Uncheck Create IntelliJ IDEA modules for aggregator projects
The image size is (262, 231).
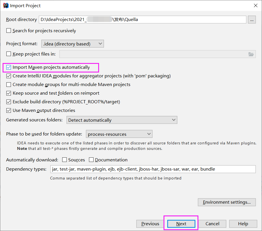(9, 76)
